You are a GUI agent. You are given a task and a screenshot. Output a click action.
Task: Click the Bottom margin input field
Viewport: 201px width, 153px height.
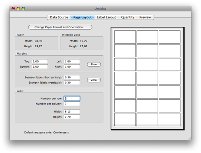coord(40,66)
